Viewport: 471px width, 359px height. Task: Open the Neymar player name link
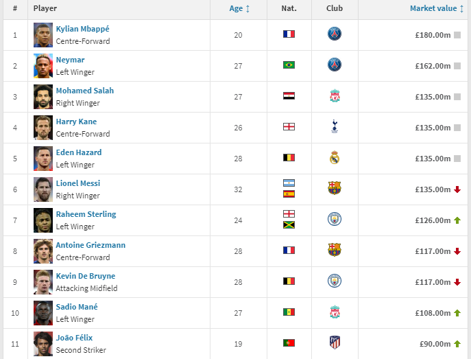[70, 60]
